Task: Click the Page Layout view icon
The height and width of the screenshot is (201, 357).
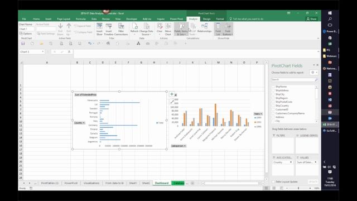Action: [x=274, y=188]
